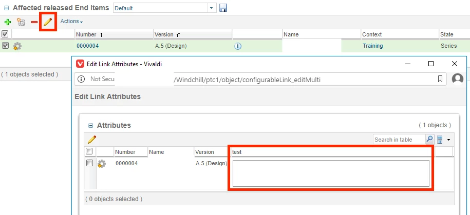Sort by the Number column header
The width and height of the screenshot is (470, 215).
click(x=114, y=34)
